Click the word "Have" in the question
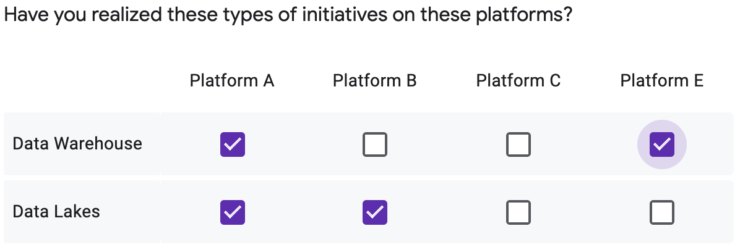Screen dimensions: 740x247 (25, 15)
